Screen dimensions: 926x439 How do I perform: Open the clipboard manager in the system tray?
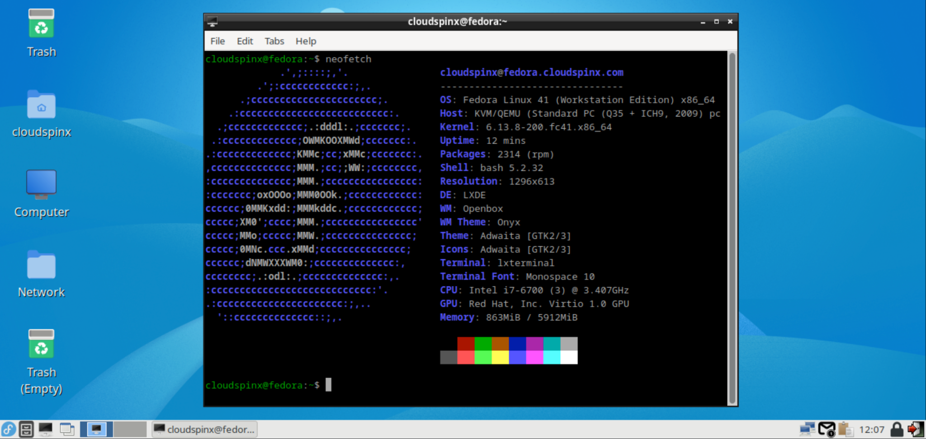(847, 429)
